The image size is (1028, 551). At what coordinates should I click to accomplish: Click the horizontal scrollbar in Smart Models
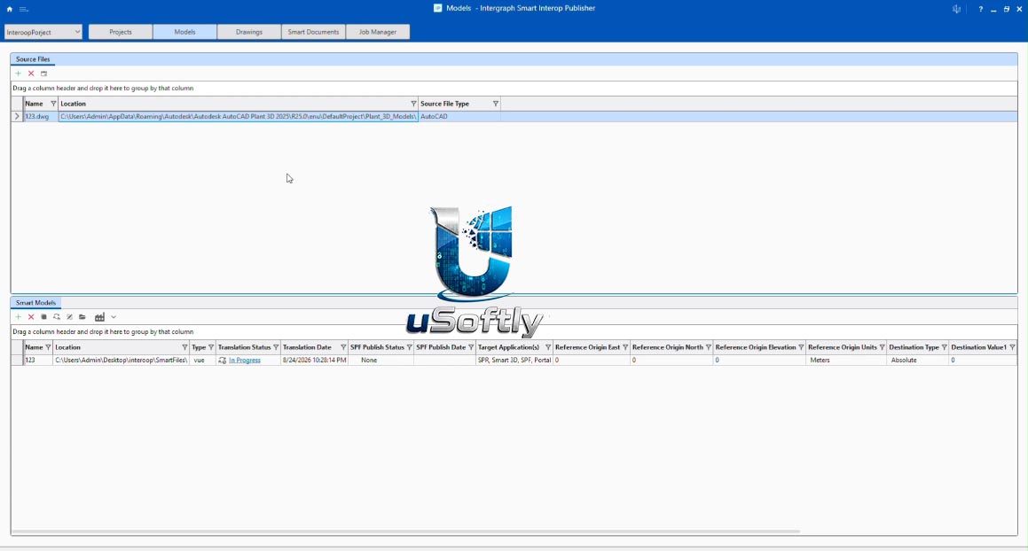click(406, 532)
